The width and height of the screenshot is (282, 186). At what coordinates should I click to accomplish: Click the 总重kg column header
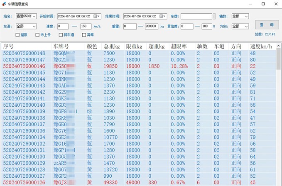[113, 46]
